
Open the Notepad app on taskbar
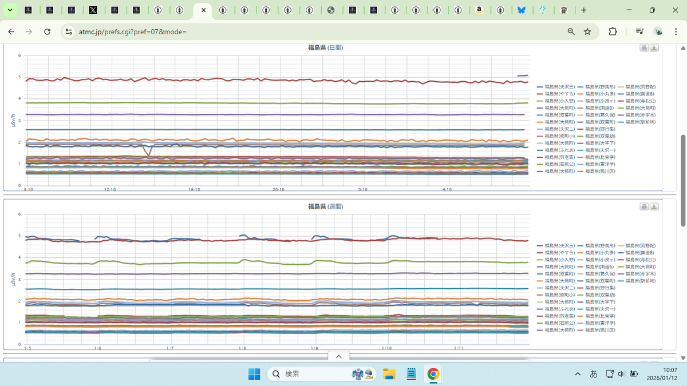pyautogui.click(x=411, y=374)
